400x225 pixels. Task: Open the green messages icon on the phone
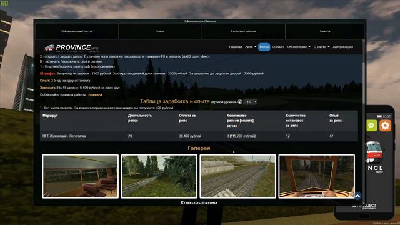pos(371,126)
